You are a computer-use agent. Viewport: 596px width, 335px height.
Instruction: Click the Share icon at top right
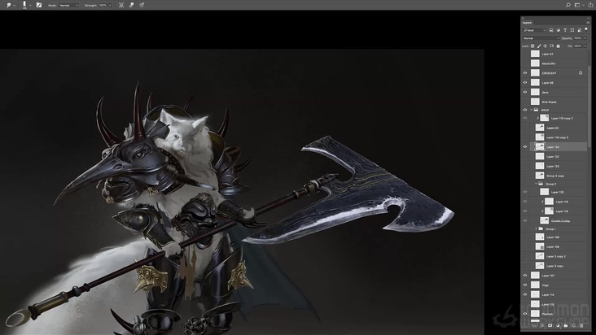590,5
